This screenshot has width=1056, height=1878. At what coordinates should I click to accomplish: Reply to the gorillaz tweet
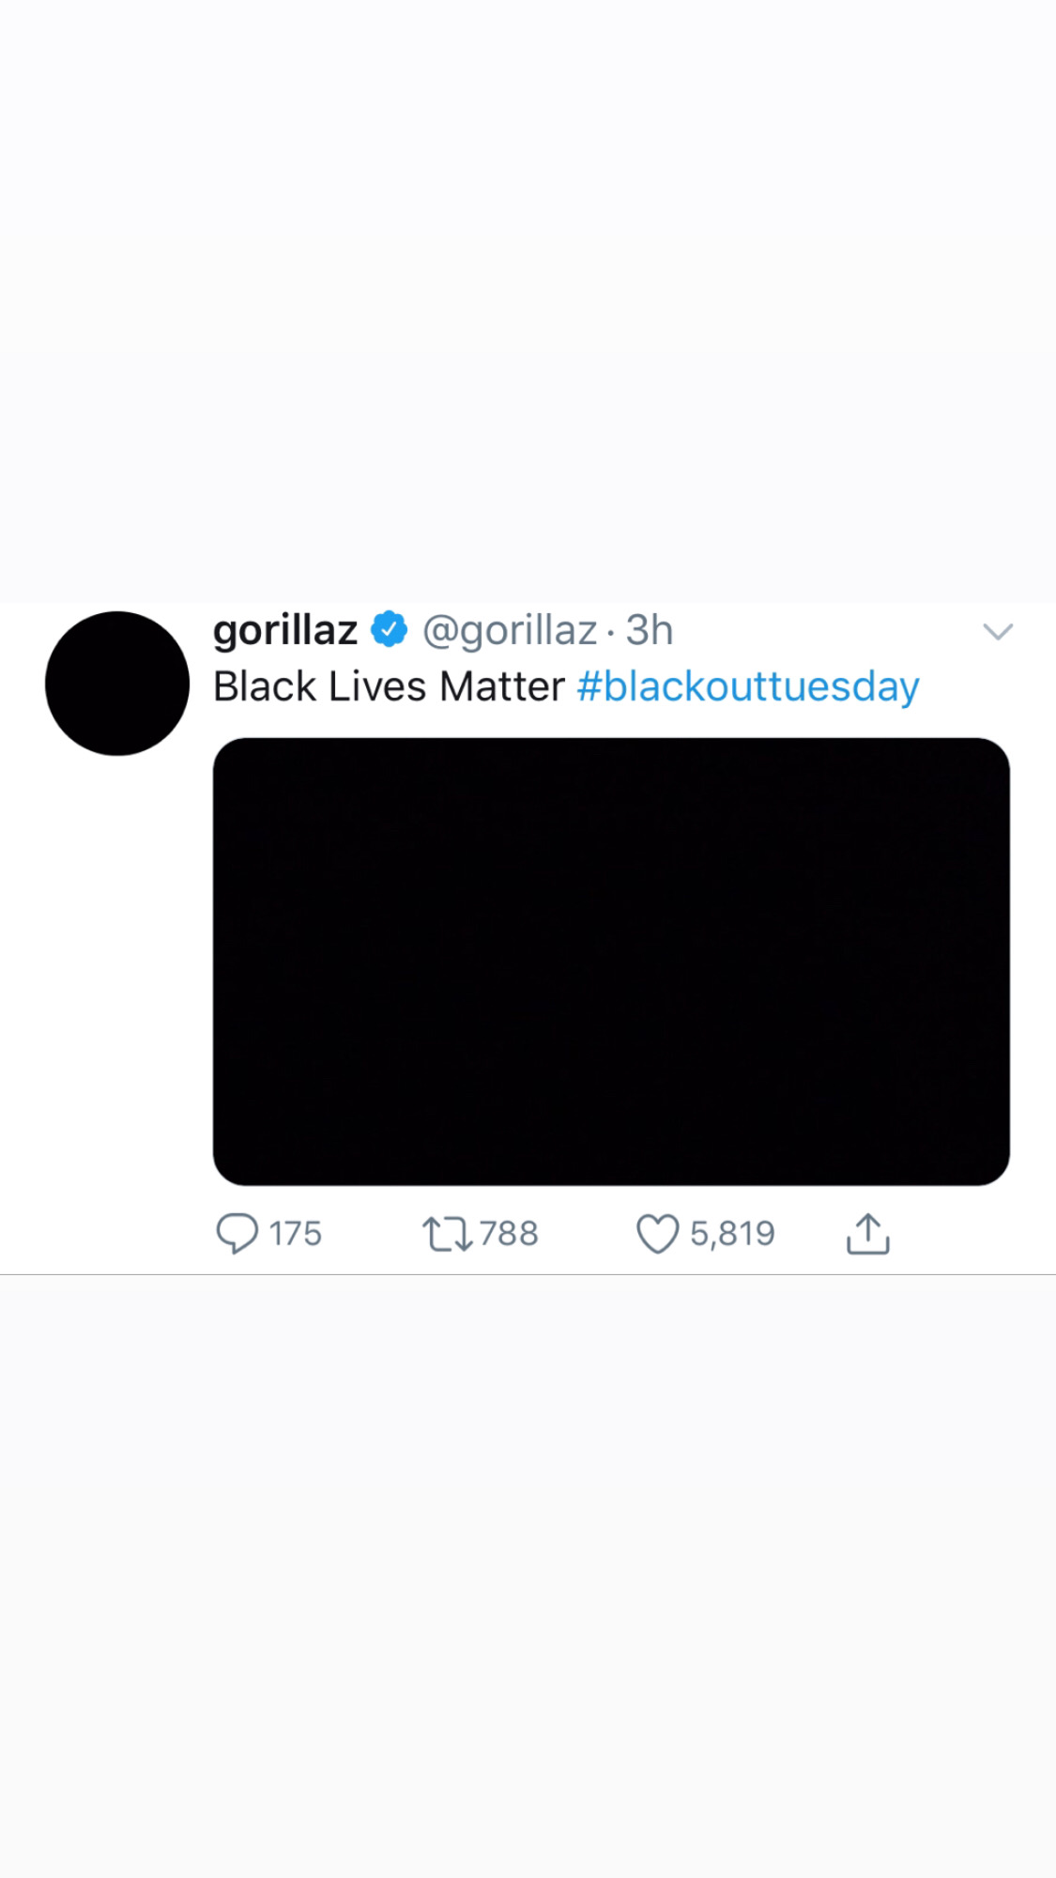237,1233
